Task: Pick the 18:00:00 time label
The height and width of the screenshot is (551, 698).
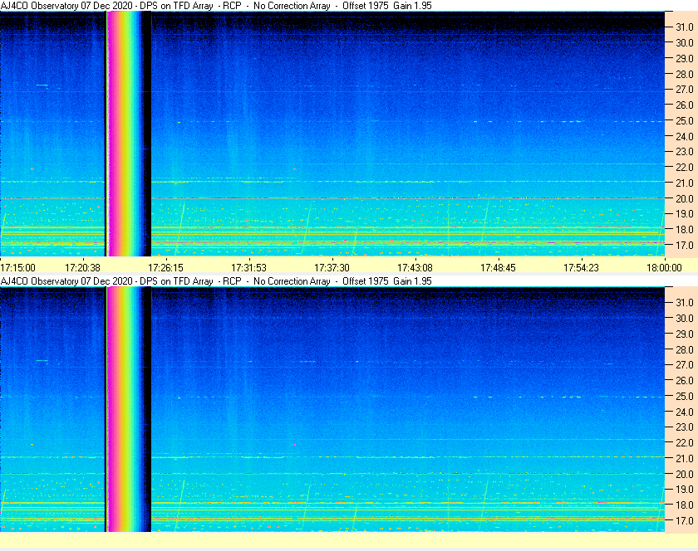Action: (x=664, y=268)
